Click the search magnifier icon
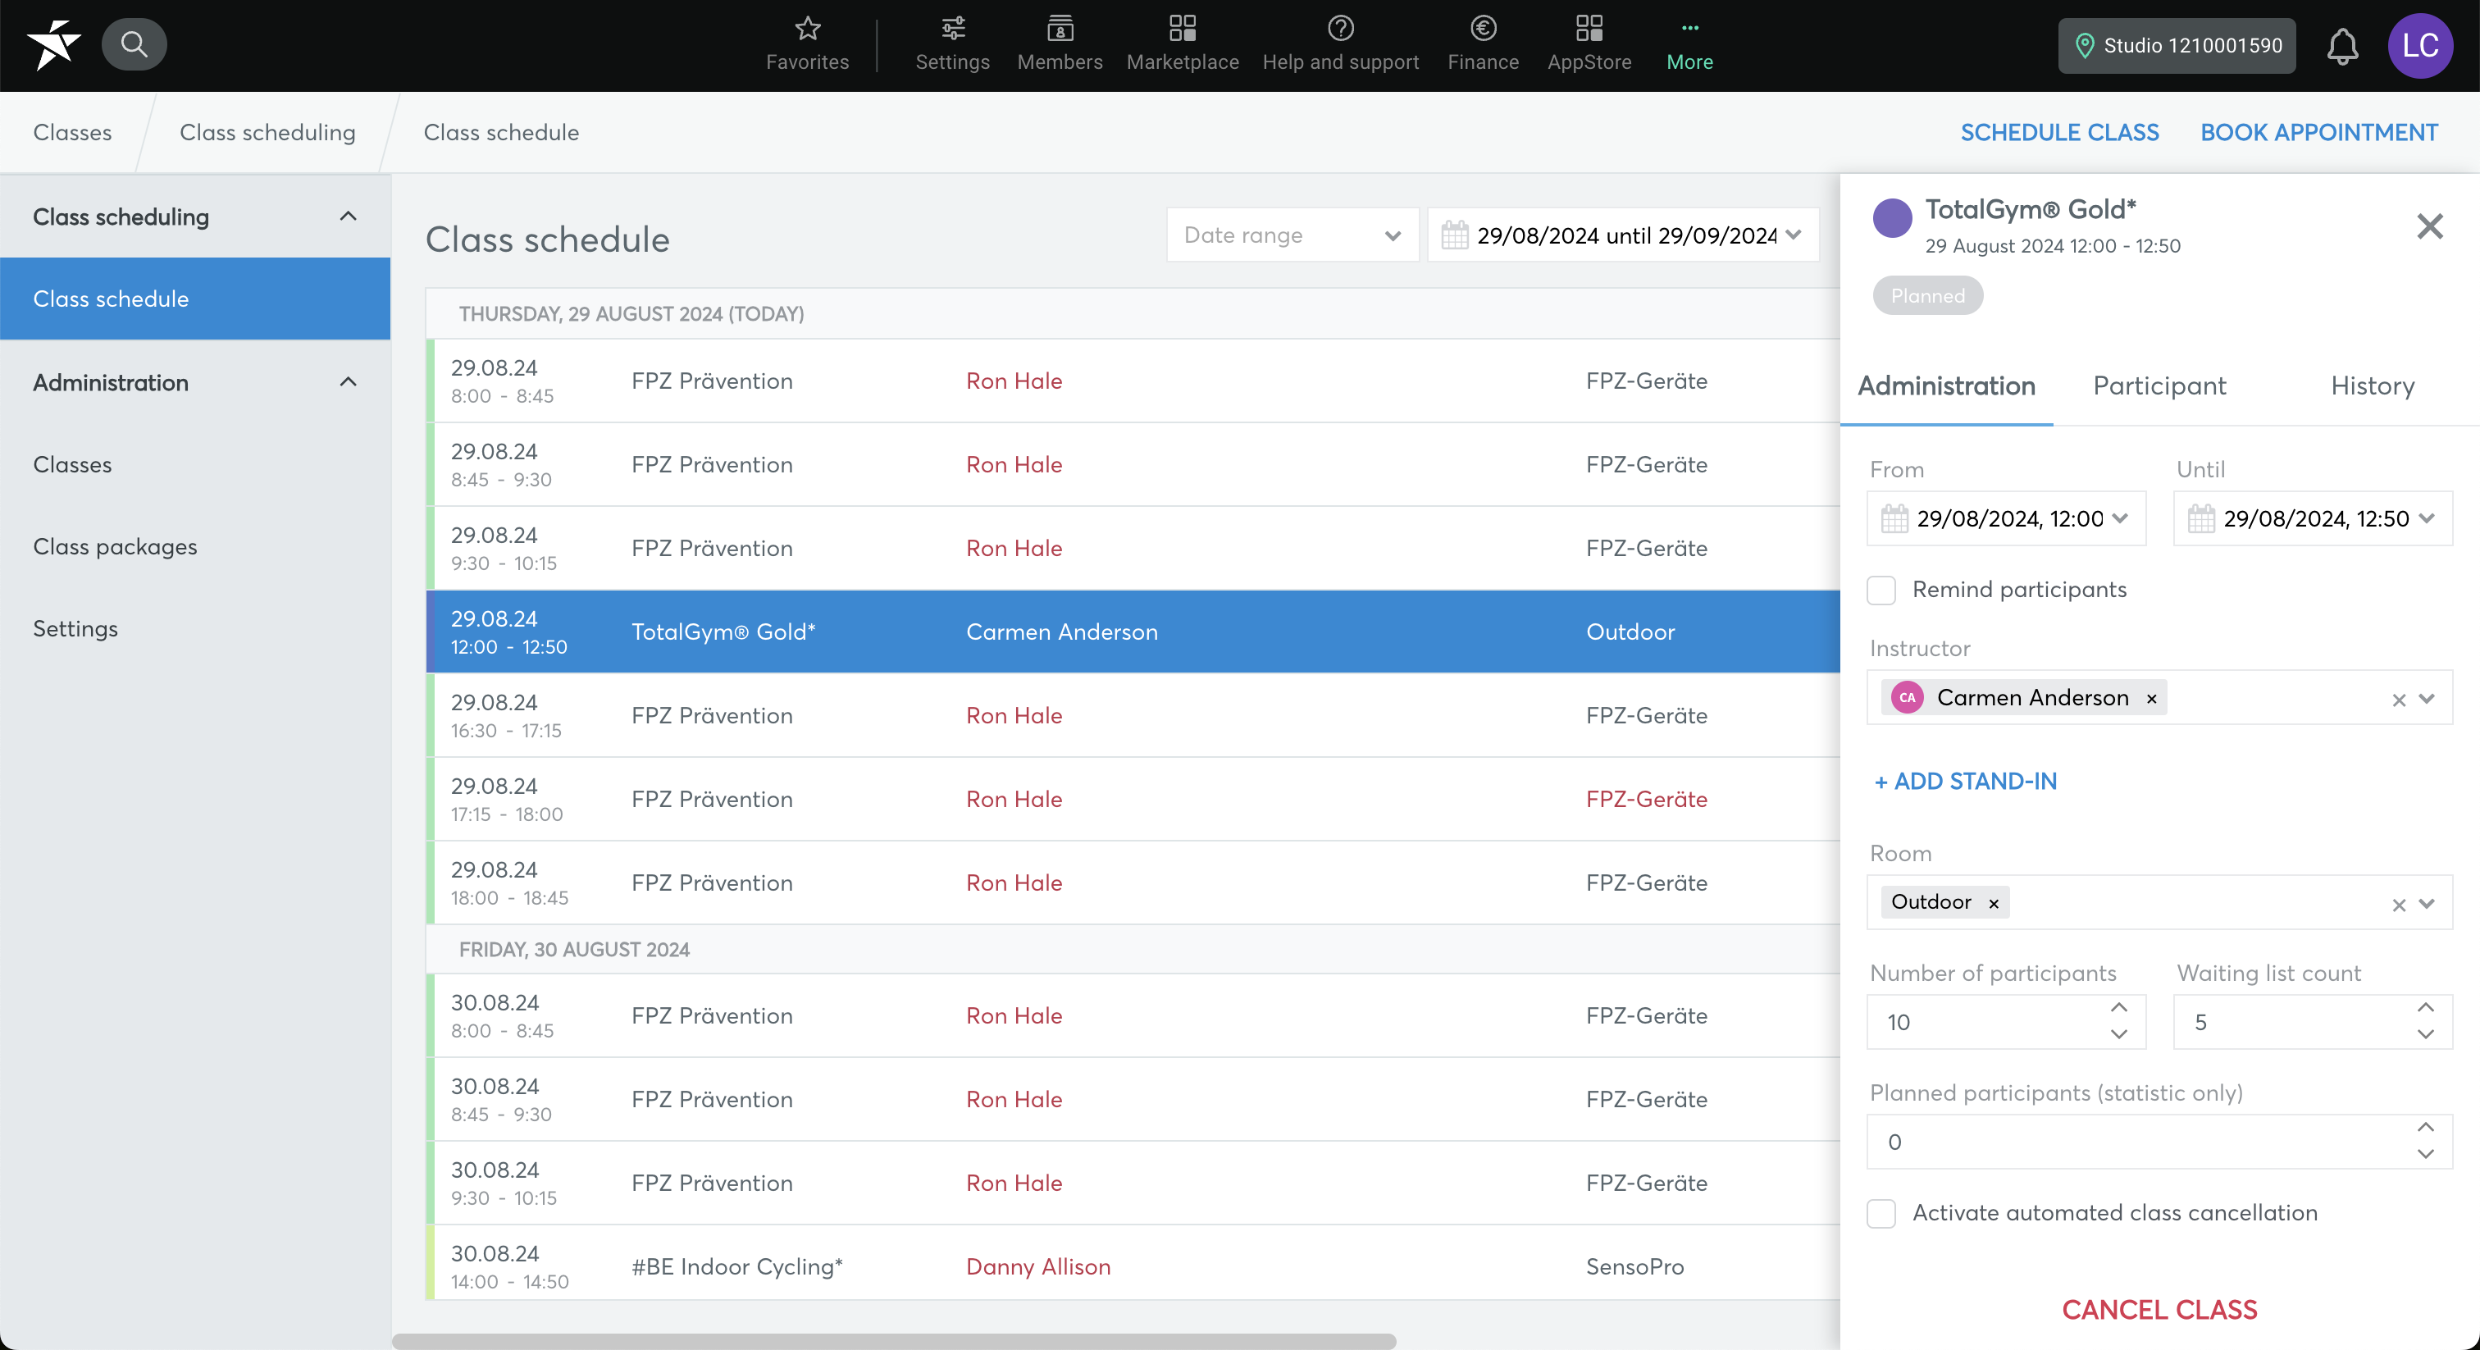 tap(134, 44)
